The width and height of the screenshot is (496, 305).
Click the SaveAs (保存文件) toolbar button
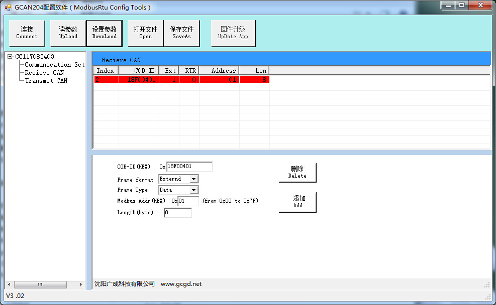pyautogui.click(x=182, y=33)
